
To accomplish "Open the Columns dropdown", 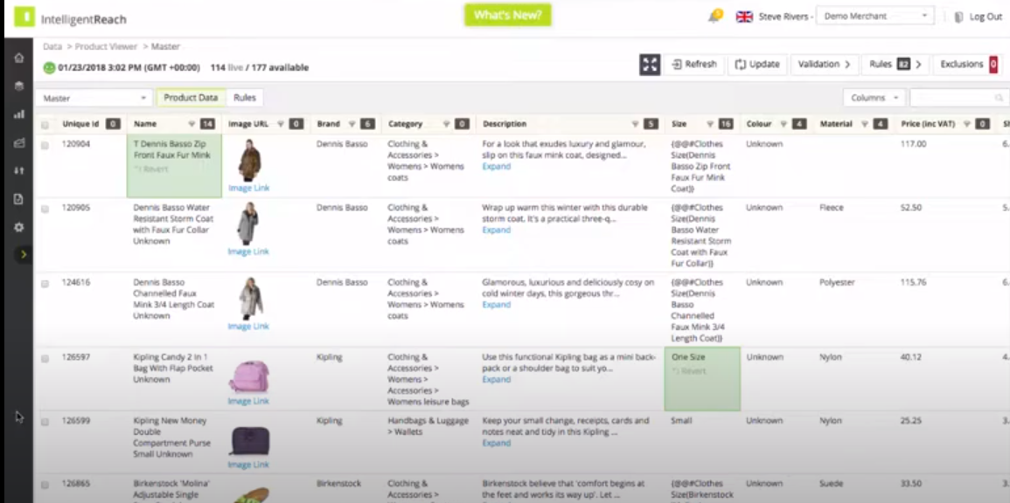I will [874, 98].
